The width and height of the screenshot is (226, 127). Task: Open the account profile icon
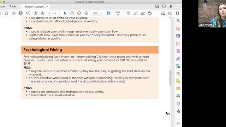click(x=178, y=6)
